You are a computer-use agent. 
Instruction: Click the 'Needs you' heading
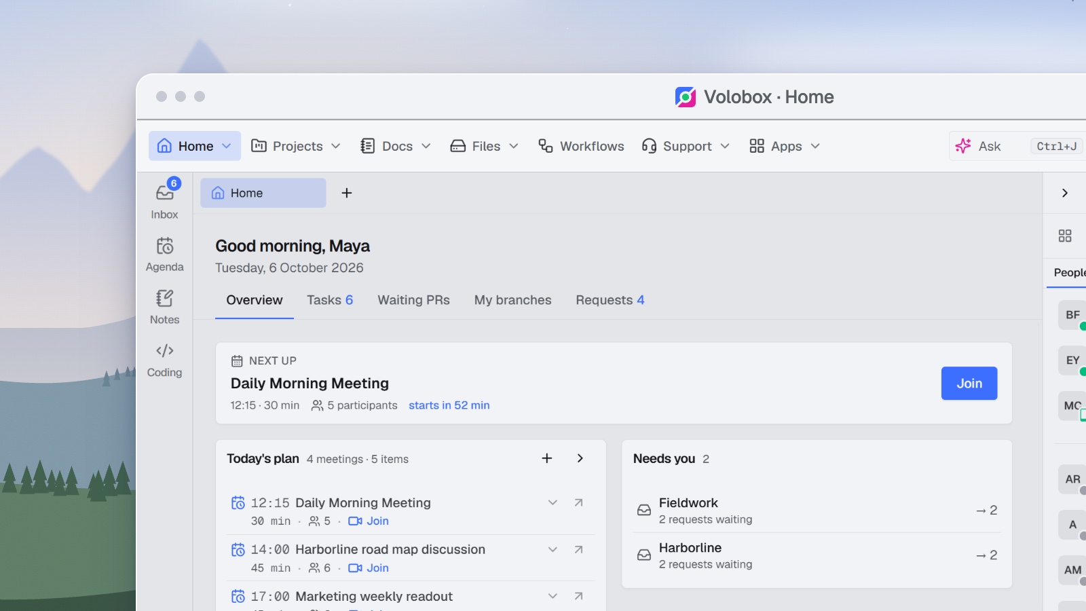[664, 459]
